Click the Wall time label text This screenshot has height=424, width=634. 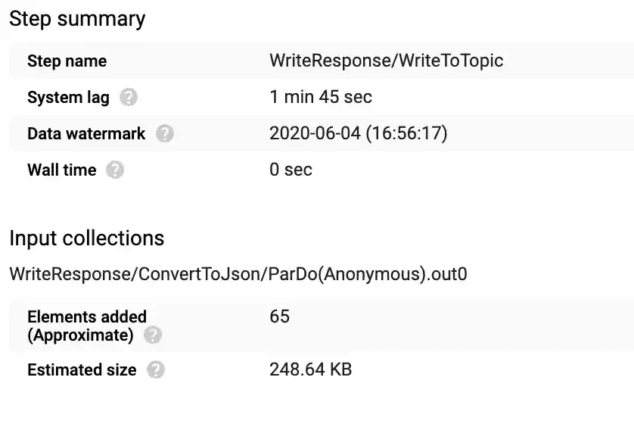(x=61, y=170)
